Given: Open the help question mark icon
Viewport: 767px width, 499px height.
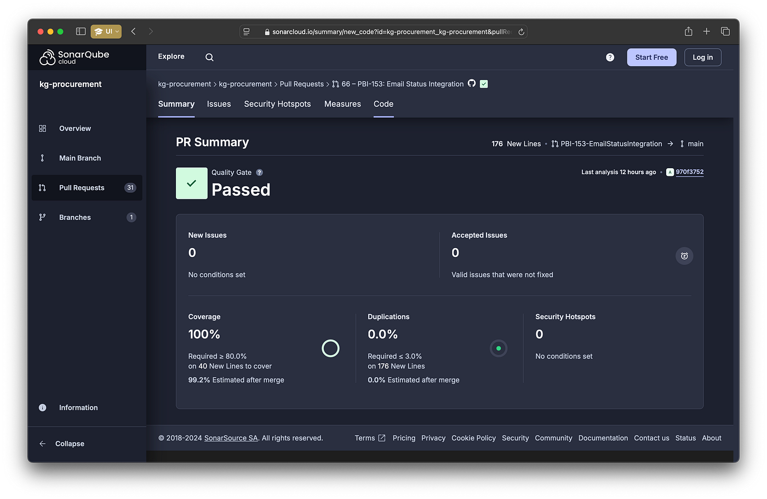Looking at the screenshot, I should (x=610, y=58).
